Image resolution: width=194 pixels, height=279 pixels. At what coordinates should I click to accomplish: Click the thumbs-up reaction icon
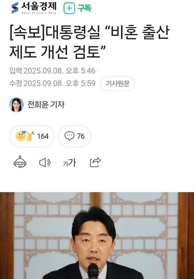(30, 136)
